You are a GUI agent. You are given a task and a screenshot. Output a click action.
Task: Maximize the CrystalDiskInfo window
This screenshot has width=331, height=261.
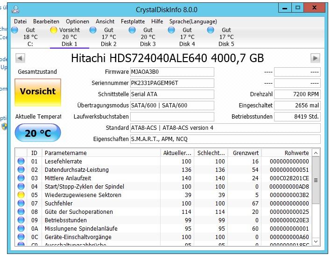click(x=298, y=8)
